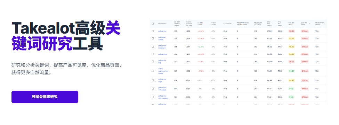Click the 'pet carrier cage' keyword link

[162, 80]
